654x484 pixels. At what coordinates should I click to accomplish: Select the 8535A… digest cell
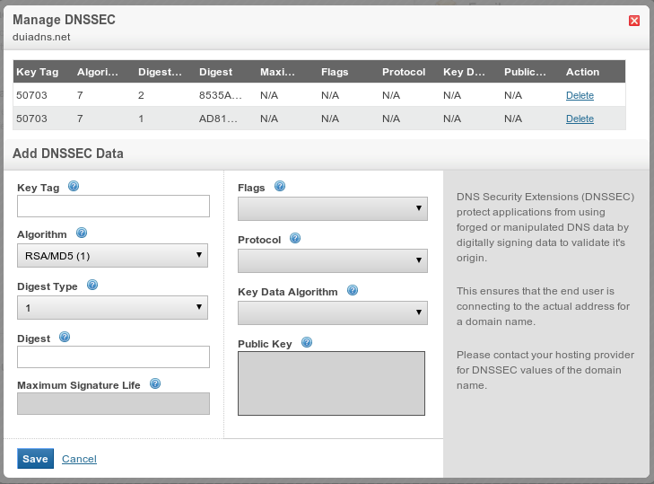(x=220, y=95)
